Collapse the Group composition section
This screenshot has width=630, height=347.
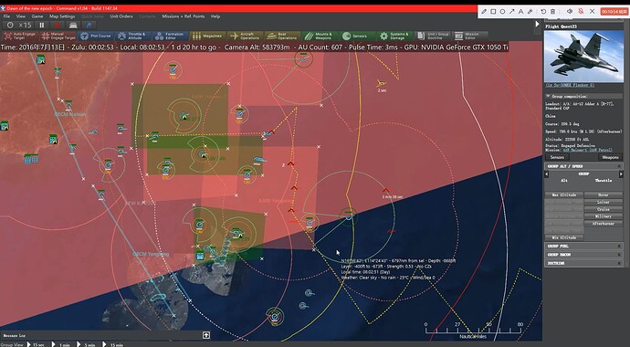(x=548, y=97)
